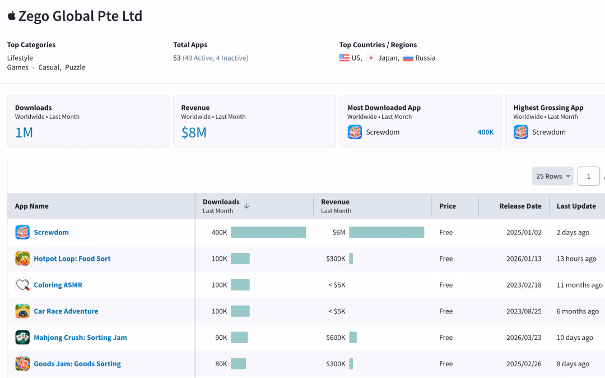Click the Screwdom app icon in table
This screenshot has width=605, height=378.
pyautogui.click(x=22, y=232)
